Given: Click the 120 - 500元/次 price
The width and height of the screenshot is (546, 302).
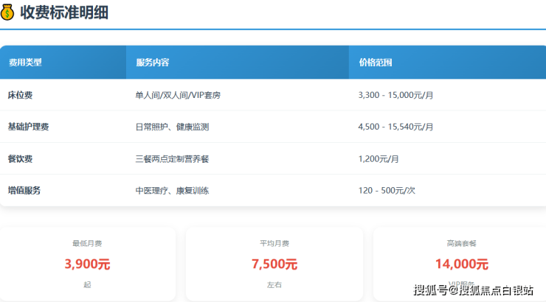Looking at the screenshot, I should 387,191.
